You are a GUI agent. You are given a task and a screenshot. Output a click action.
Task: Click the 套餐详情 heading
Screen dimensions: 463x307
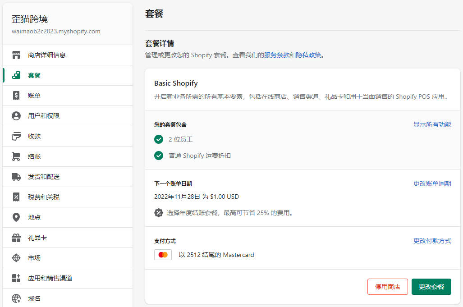pyautogui.click(x=160, y=43)
